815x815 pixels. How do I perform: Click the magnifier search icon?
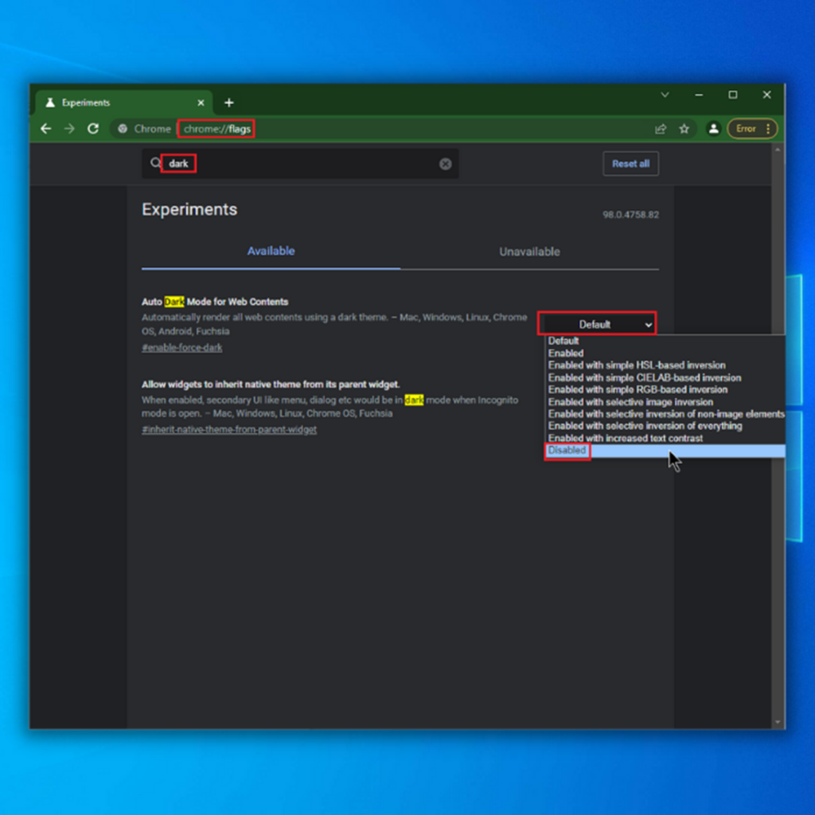[155, 163]
